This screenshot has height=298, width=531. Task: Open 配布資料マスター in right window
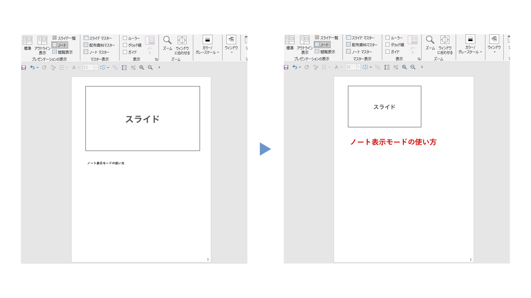(x=362, y=45)
